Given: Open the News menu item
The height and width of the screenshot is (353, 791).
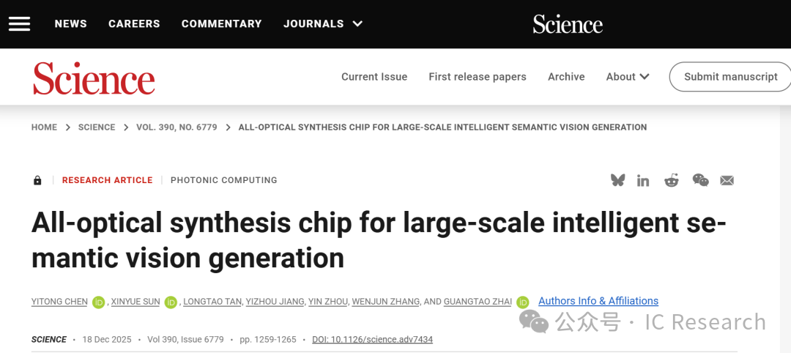Looking at the screenshot, I should pos(70,23).
